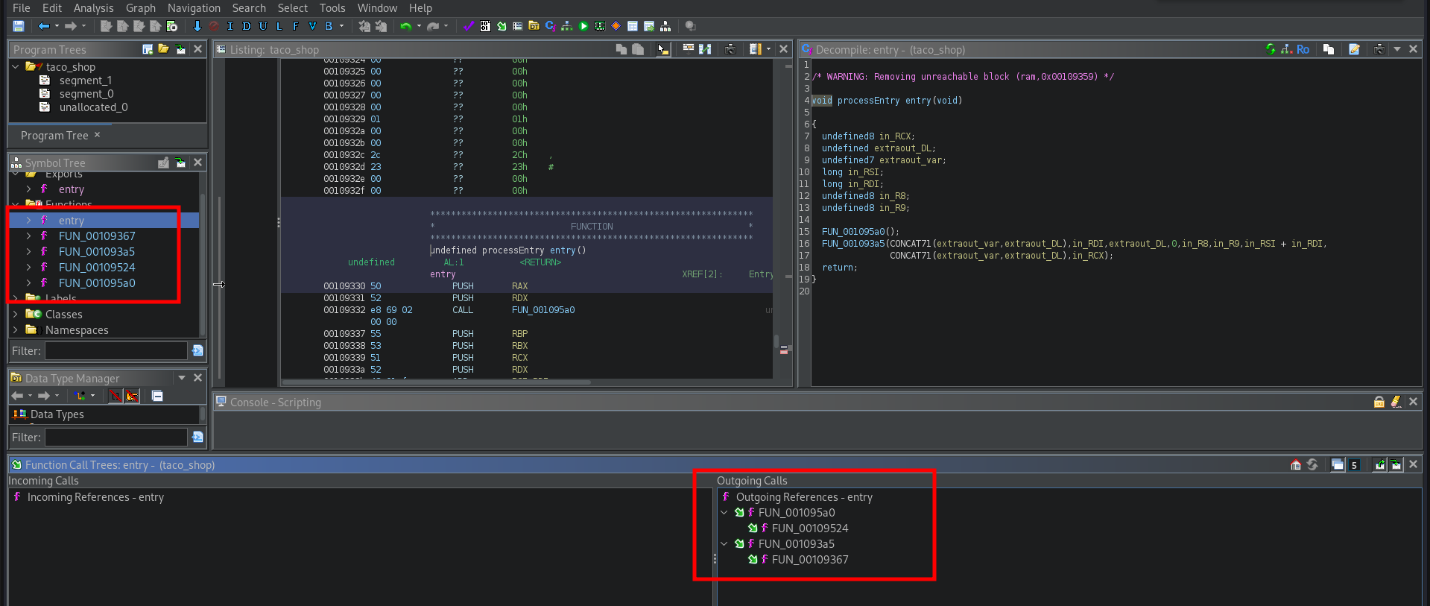This screenshot has width=1430, height=606.
Task: Click the Listing snapshot camera icon
Action: [x=731, y=49]
